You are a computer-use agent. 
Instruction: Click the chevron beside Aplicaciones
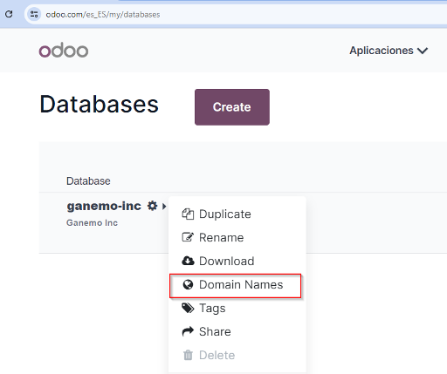point(423,51)
